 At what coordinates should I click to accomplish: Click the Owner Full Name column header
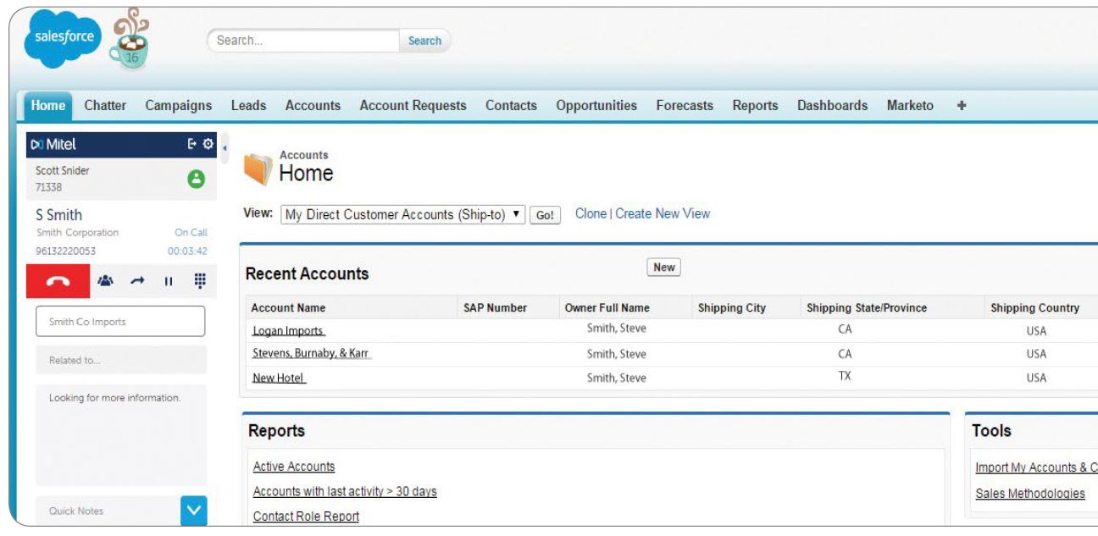tap(607, 308)
